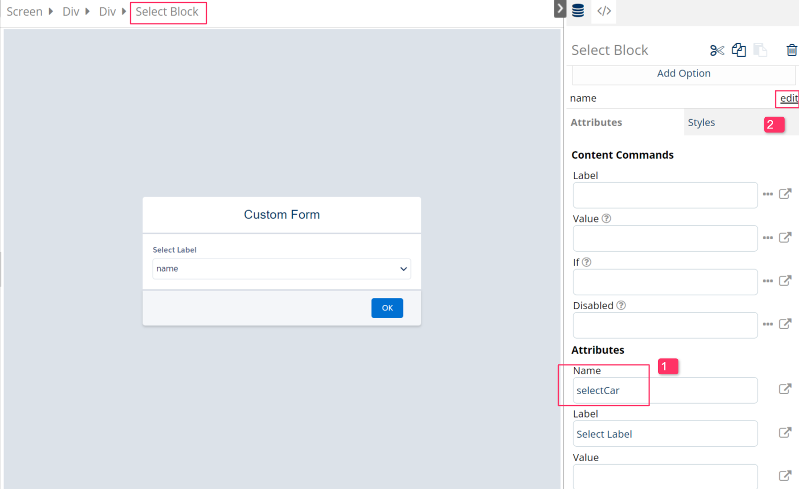Open external editor for Name attribute
Viewport: 799px width, 489px height.
coord(785,389)
